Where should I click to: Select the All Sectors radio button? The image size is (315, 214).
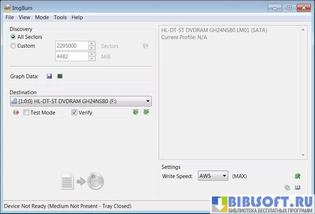pyautogui.click(x=13, y=37)
